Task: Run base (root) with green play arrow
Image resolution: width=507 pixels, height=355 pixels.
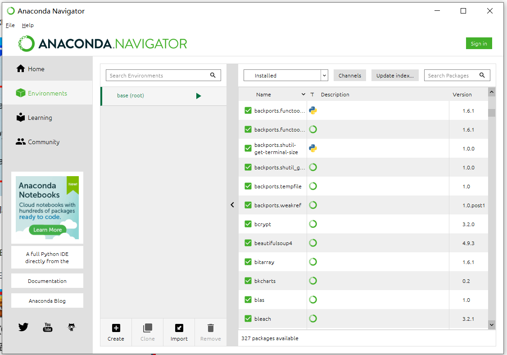Action: [199, 96]
